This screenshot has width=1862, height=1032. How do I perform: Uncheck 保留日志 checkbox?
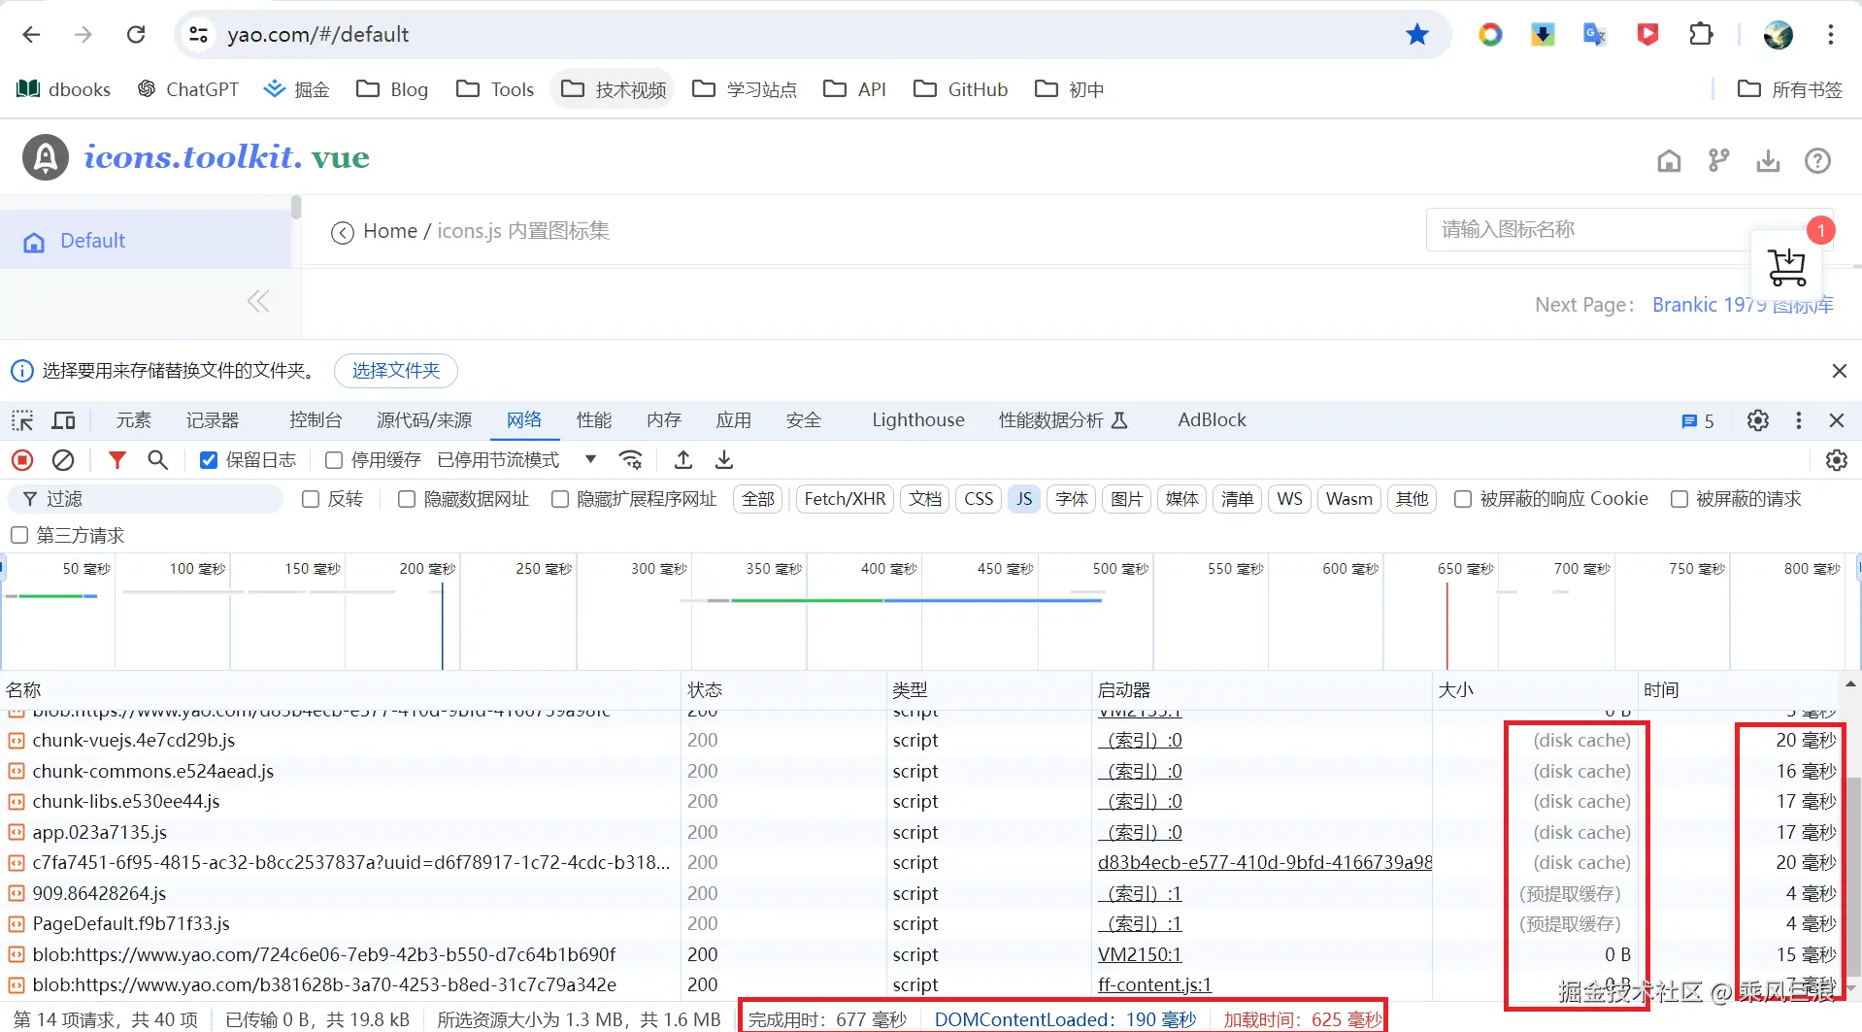point(209,460)
